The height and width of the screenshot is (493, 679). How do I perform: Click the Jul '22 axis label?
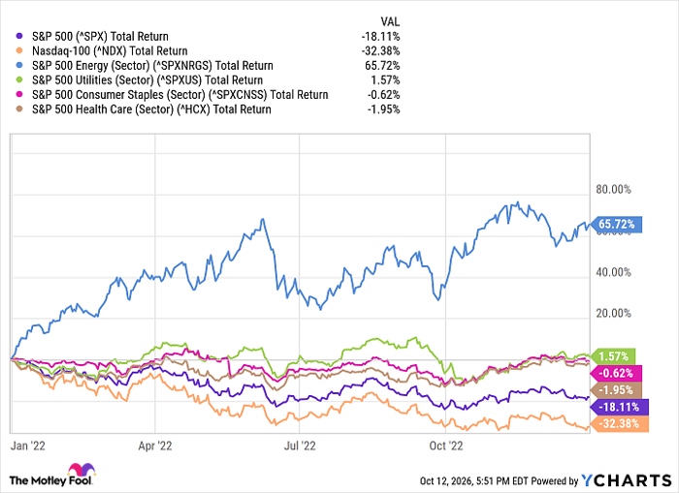pyautogui.click(x=300, y=446)
